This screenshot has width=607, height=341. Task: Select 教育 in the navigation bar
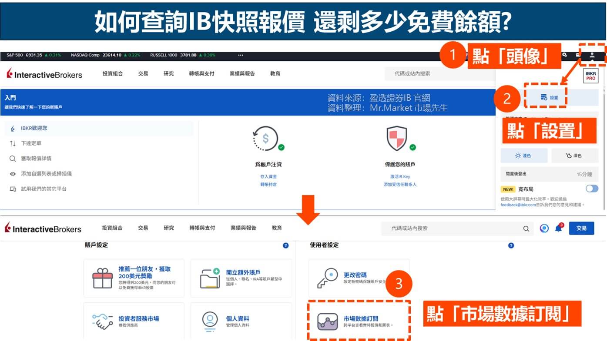[275, 73]
